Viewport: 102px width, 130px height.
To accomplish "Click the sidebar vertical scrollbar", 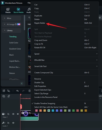I will click(25, 23).
